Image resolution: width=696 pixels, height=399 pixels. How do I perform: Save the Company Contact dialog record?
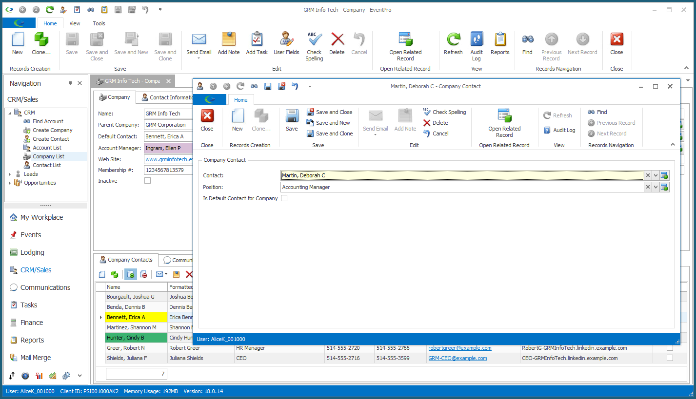(292, 120)
